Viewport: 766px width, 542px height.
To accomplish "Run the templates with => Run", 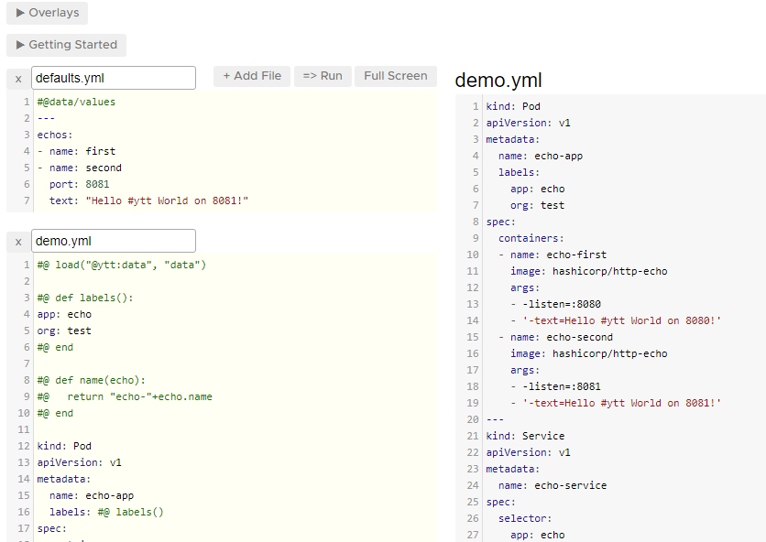I will (323, 76).
